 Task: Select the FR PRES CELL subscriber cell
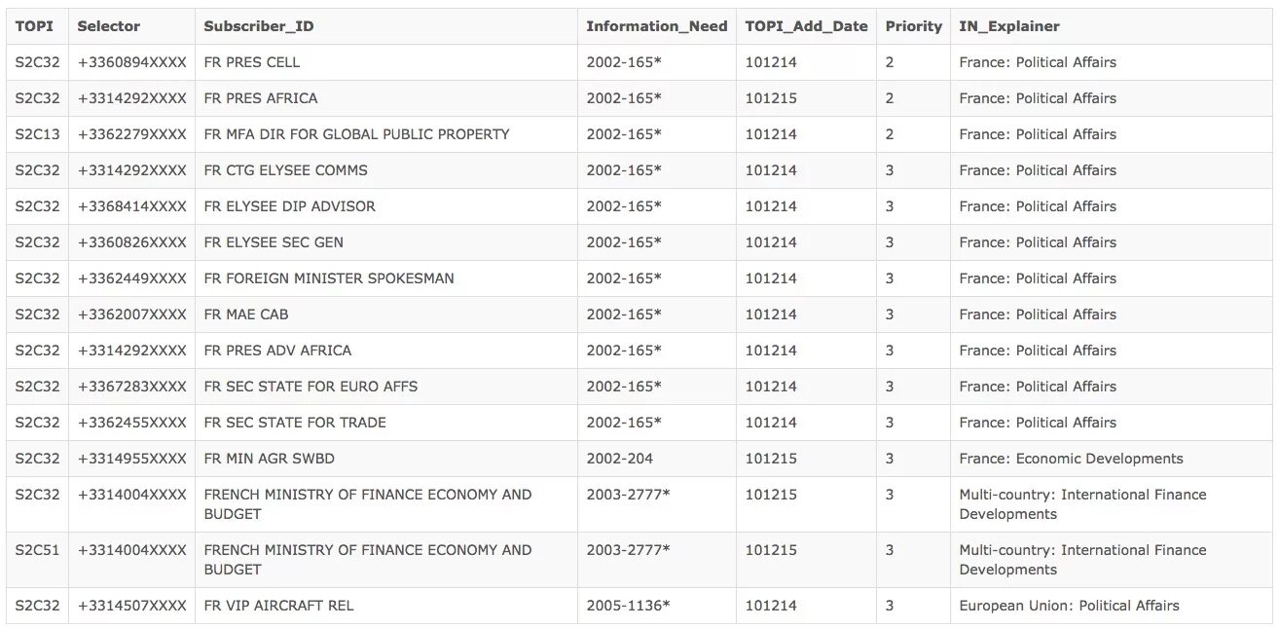[x=252, y=62]
